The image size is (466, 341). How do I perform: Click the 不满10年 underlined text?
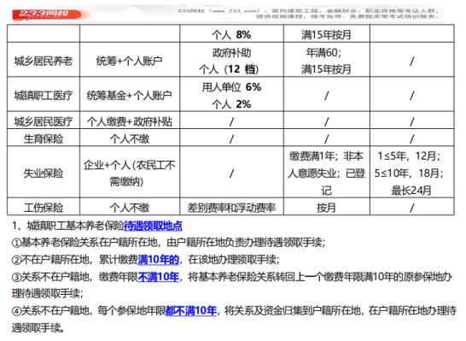tap(159, 277)
